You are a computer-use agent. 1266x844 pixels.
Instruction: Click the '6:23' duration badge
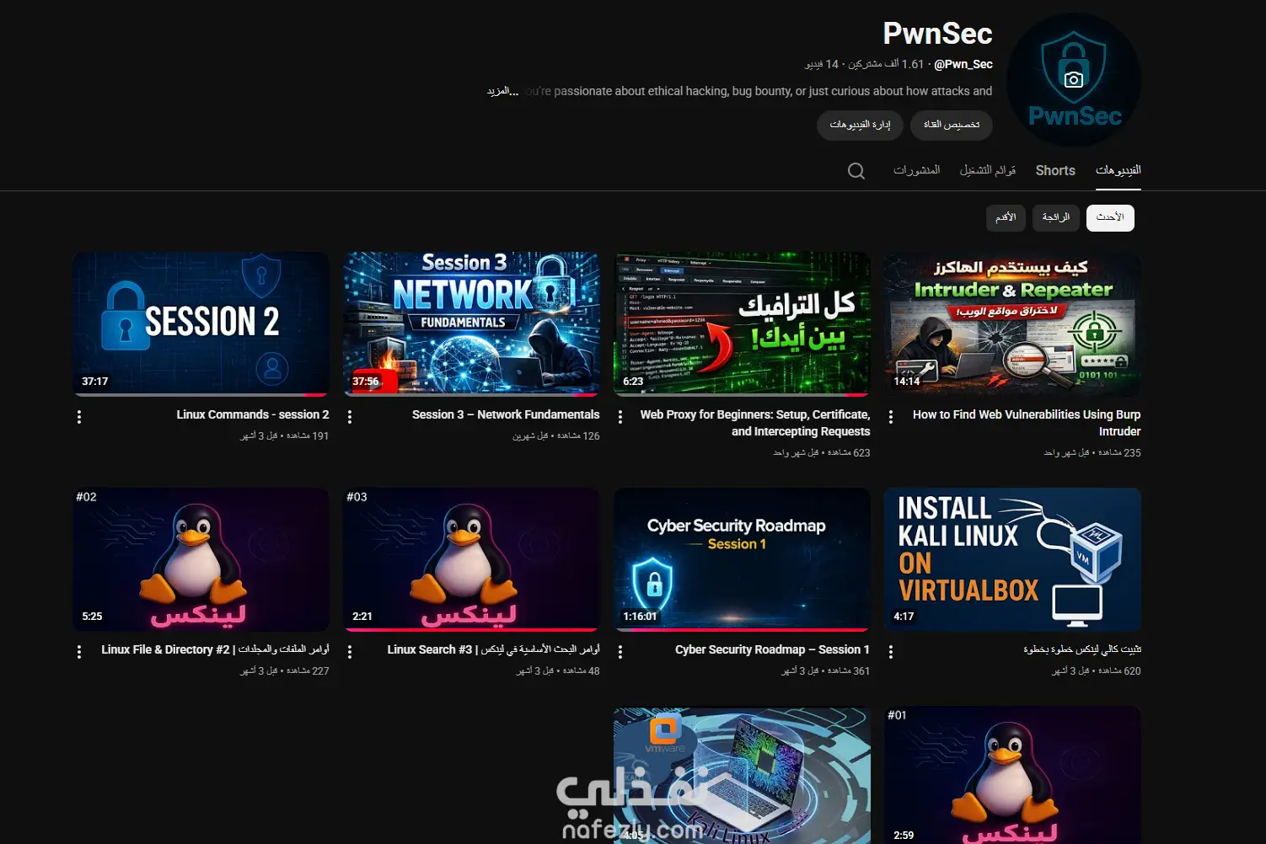click(x=633, y=382)
